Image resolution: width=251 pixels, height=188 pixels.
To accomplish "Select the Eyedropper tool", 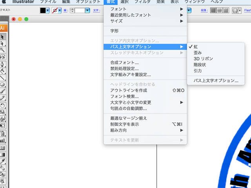I will (3, 161).
